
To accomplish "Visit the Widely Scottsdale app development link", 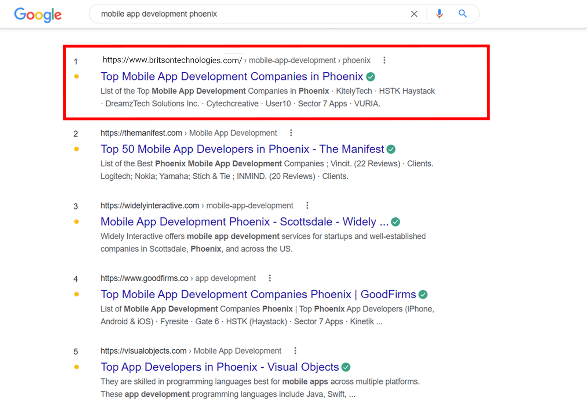I will (x=244, y=222).
